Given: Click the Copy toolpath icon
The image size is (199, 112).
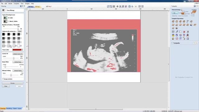Looking at the screenshot, I should (180, 32).
